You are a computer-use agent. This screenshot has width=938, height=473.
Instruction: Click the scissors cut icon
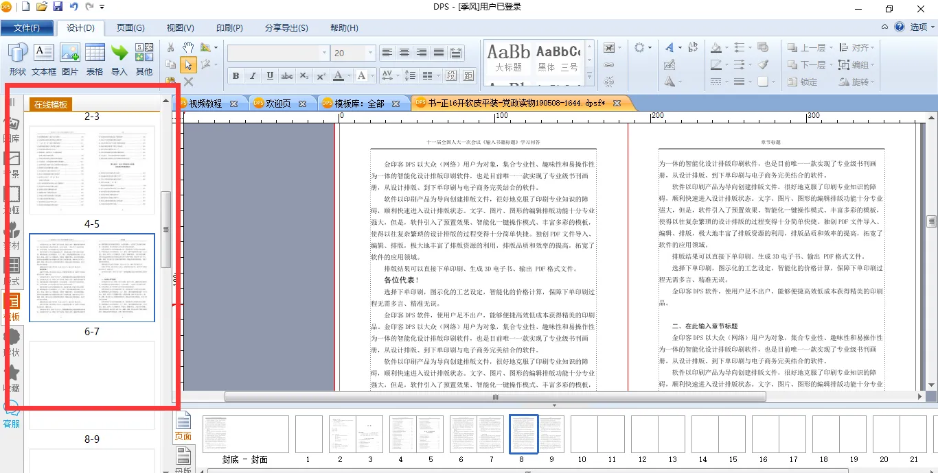[171, 47]
